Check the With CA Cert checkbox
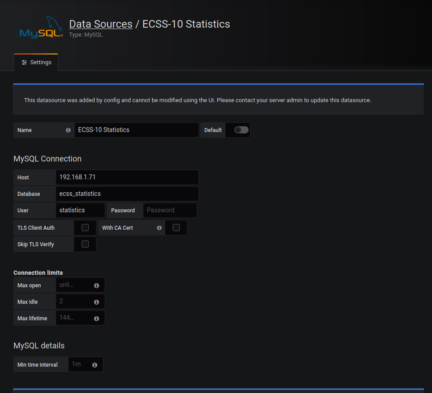Viewport: 432px width, 393px height. coord(176,228)
